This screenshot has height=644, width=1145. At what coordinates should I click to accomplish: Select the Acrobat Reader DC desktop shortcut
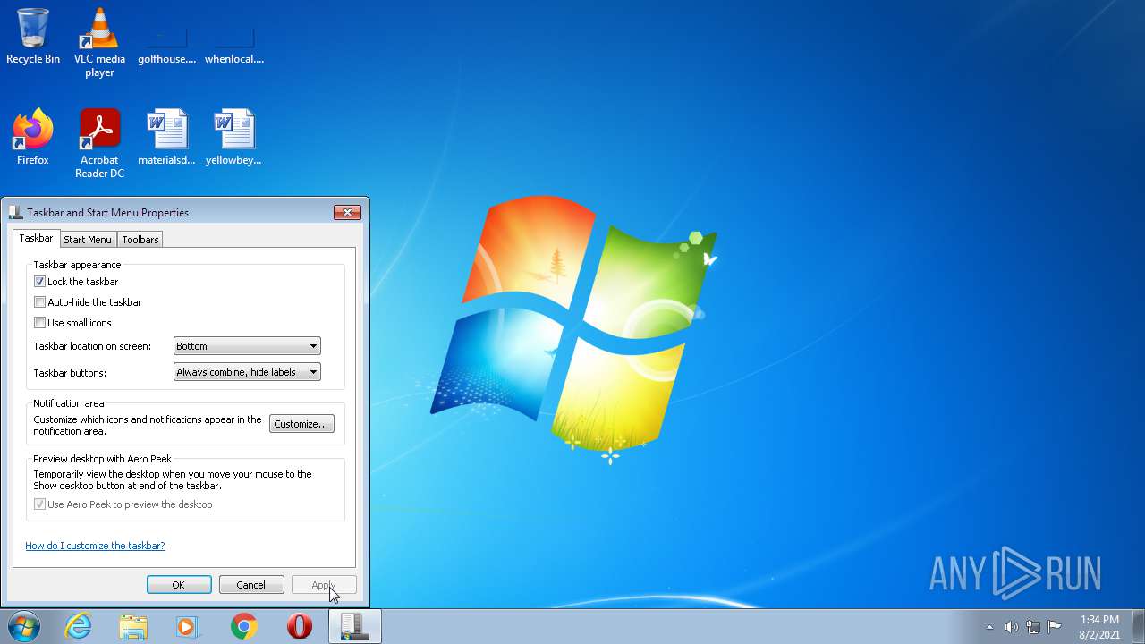click(99, 143)
